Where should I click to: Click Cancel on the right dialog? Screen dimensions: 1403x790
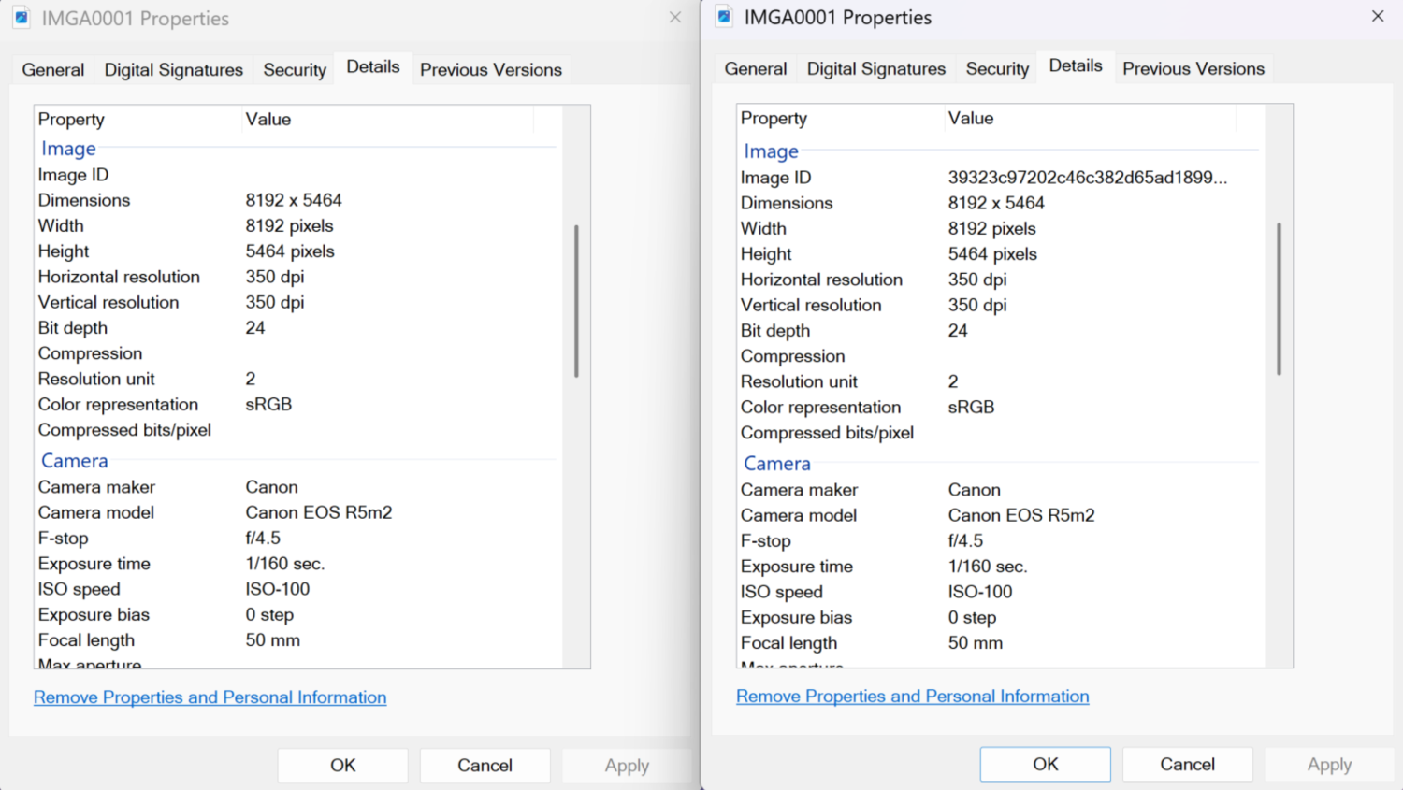click(1187, 764)
